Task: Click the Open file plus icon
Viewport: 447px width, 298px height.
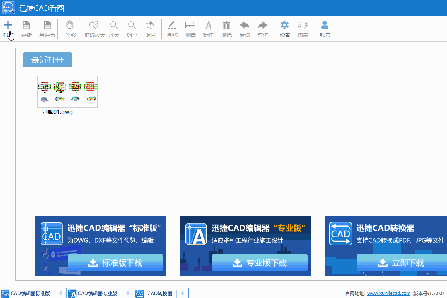Action: (x=8, y=25)
